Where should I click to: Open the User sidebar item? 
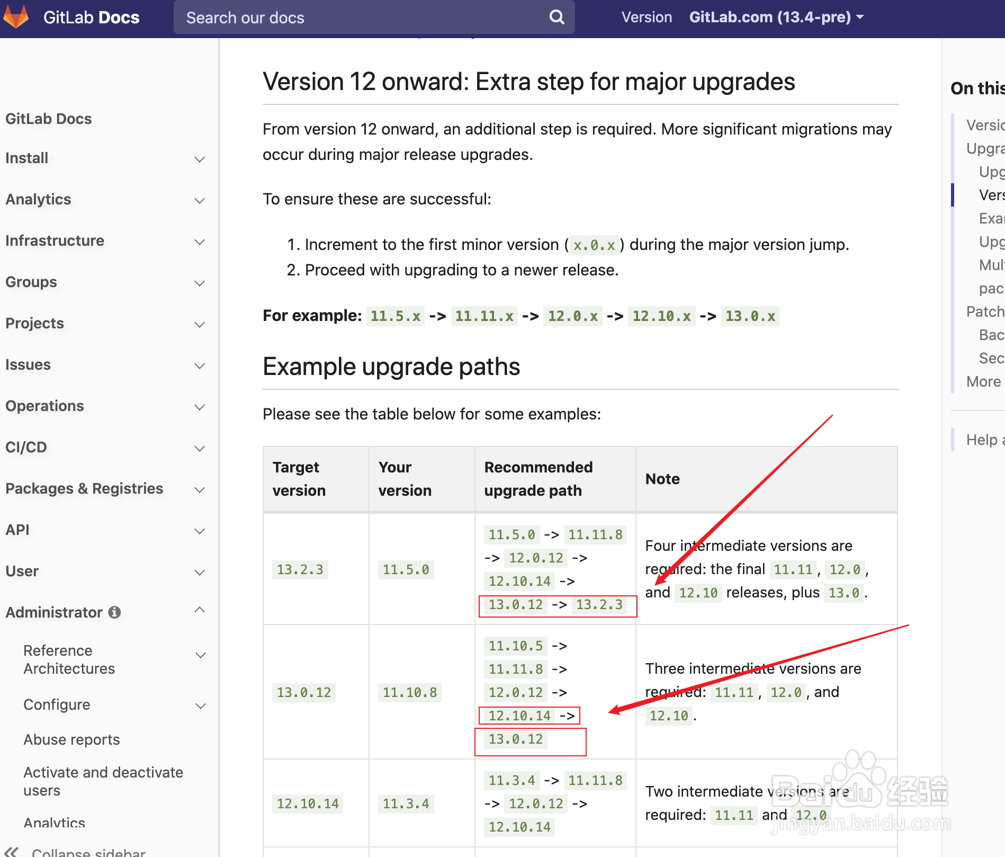[x=22, y=571]
